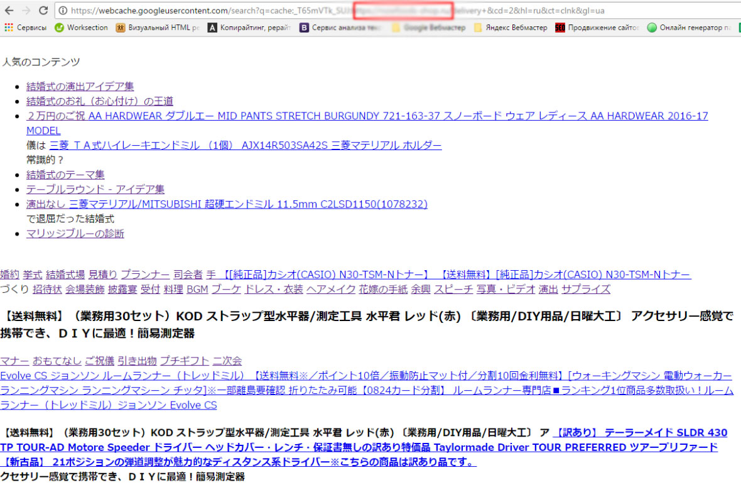741x485 pixels.
Task: Follow the 二次会 tag link
Action: tap(227, 361)
